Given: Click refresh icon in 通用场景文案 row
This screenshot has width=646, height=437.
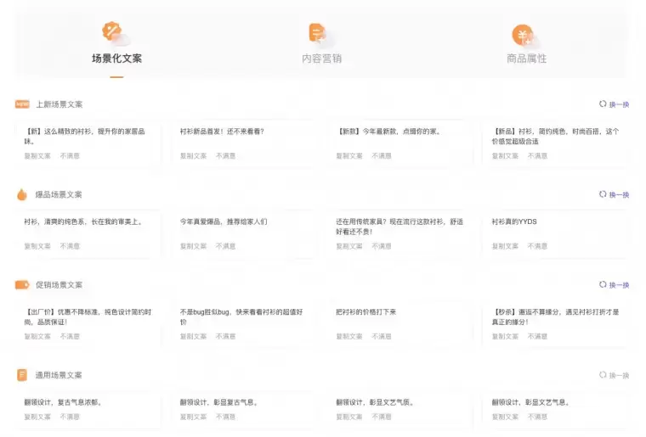Looking at the screenshot, I should 603,375.
